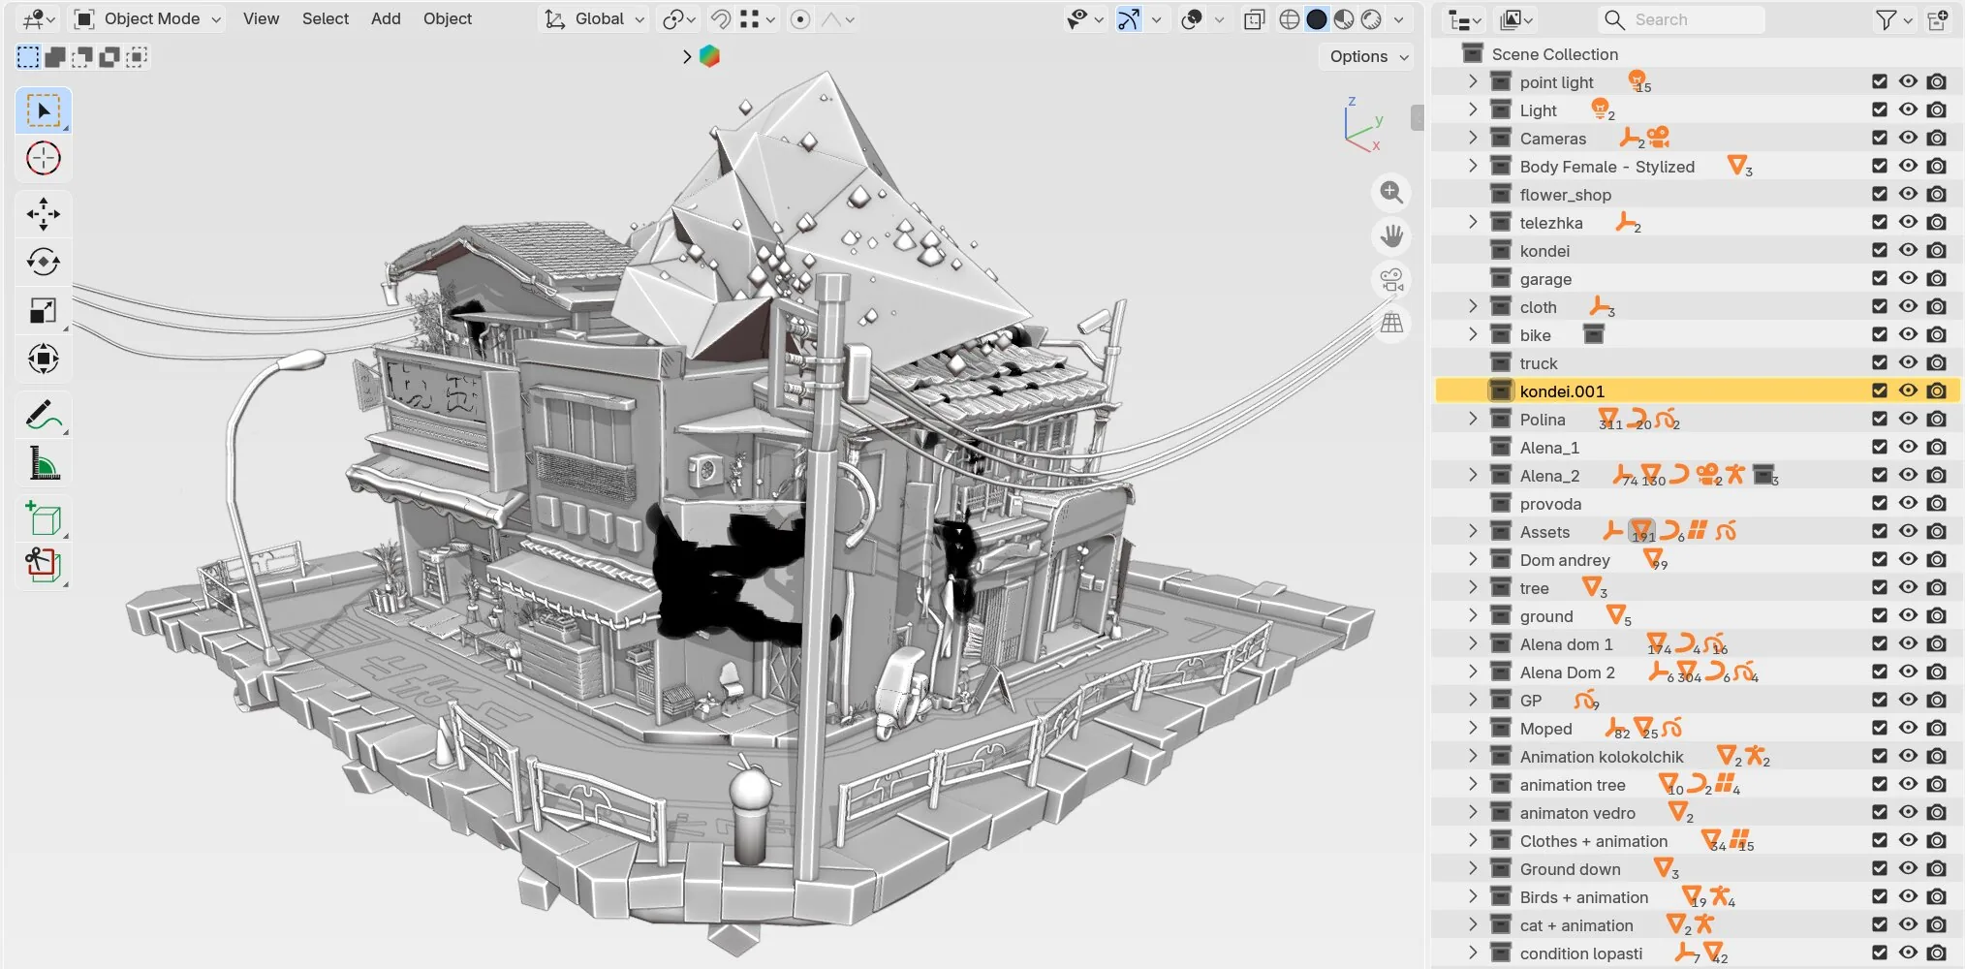Select the Measure tool

tap(44, 464)
